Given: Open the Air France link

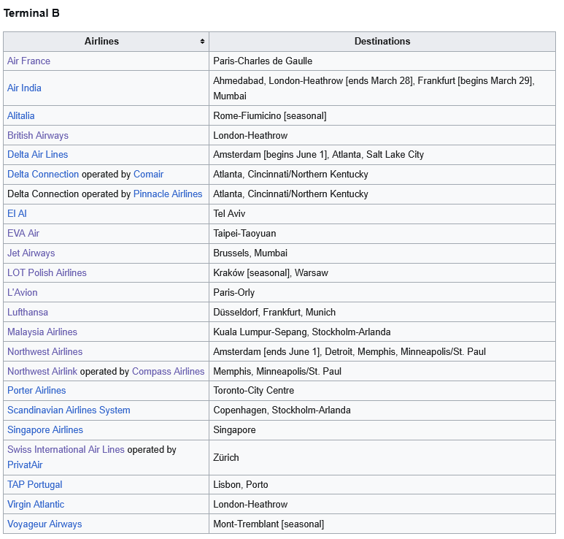Looking at the screenshot, I should 28,61.
